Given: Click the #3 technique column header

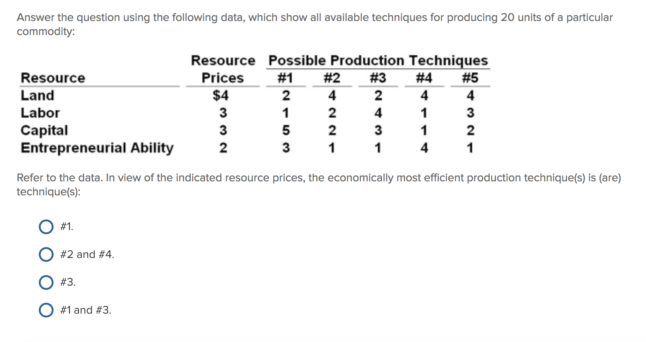Looking at the screenshot, I should coord(377,78).
